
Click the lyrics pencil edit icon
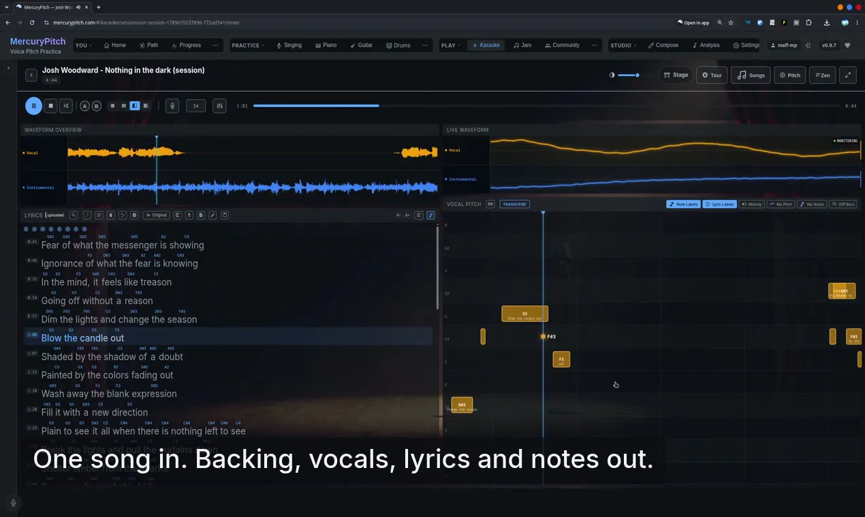213,215
